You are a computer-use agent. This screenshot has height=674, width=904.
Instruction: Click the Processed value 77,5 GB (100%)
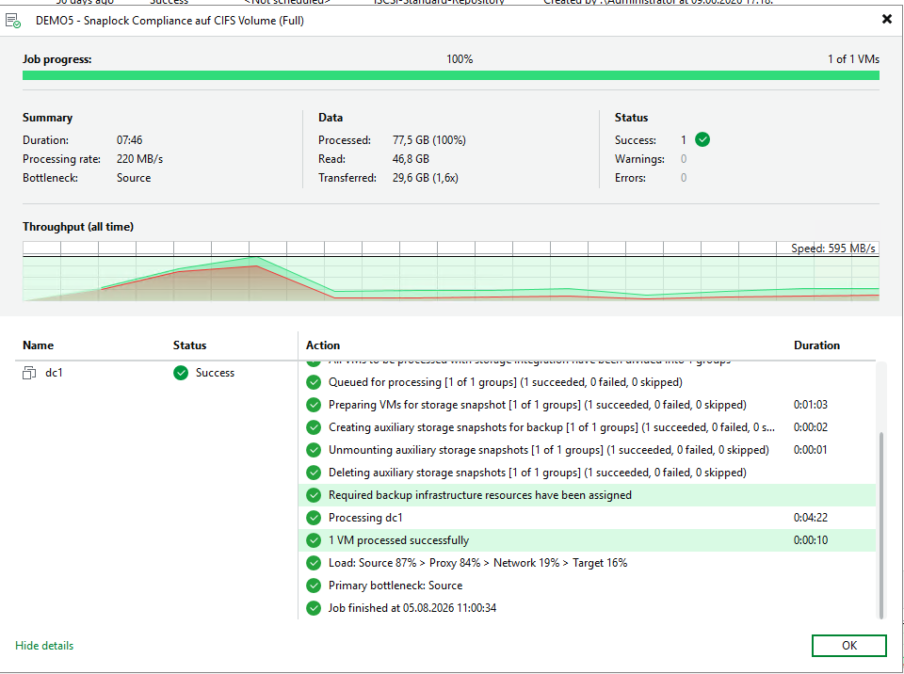[x=429, y=140]
